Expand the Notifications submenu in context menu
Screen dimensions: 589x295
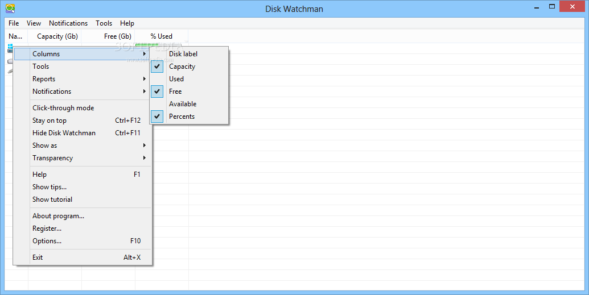[83, 91]
